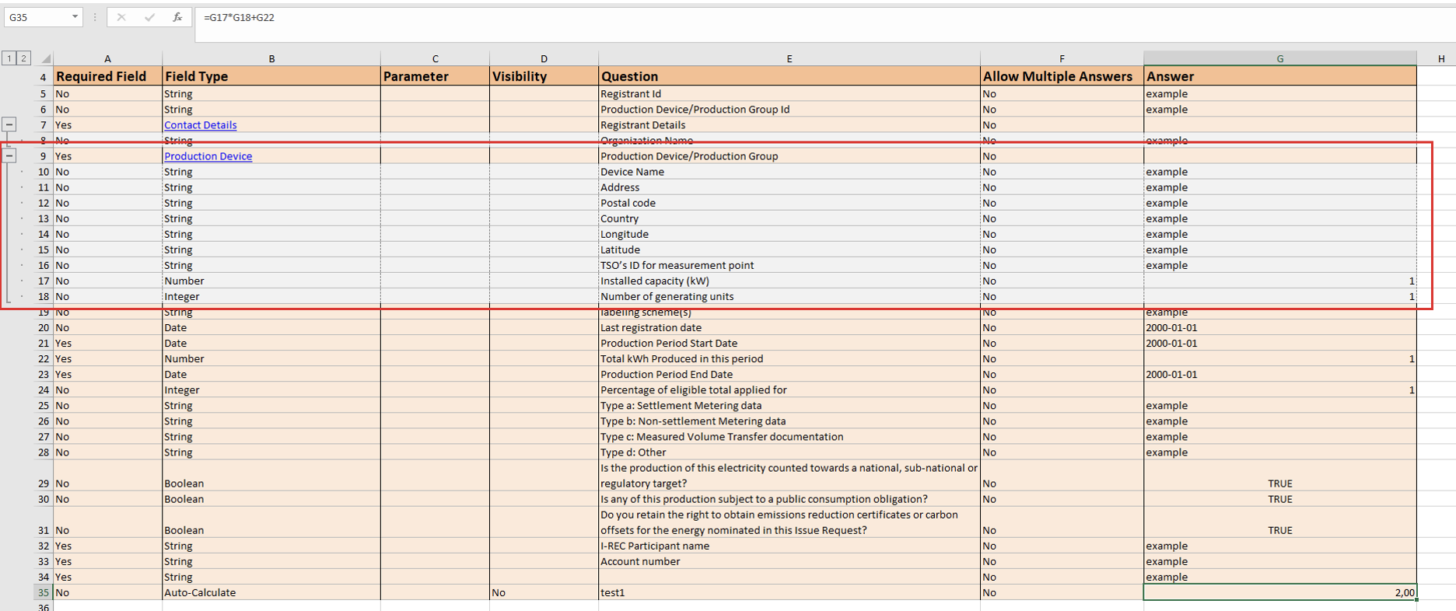The image size is (1456, 611).
Task: Show outline level 1
Action: tap(9, 58)
